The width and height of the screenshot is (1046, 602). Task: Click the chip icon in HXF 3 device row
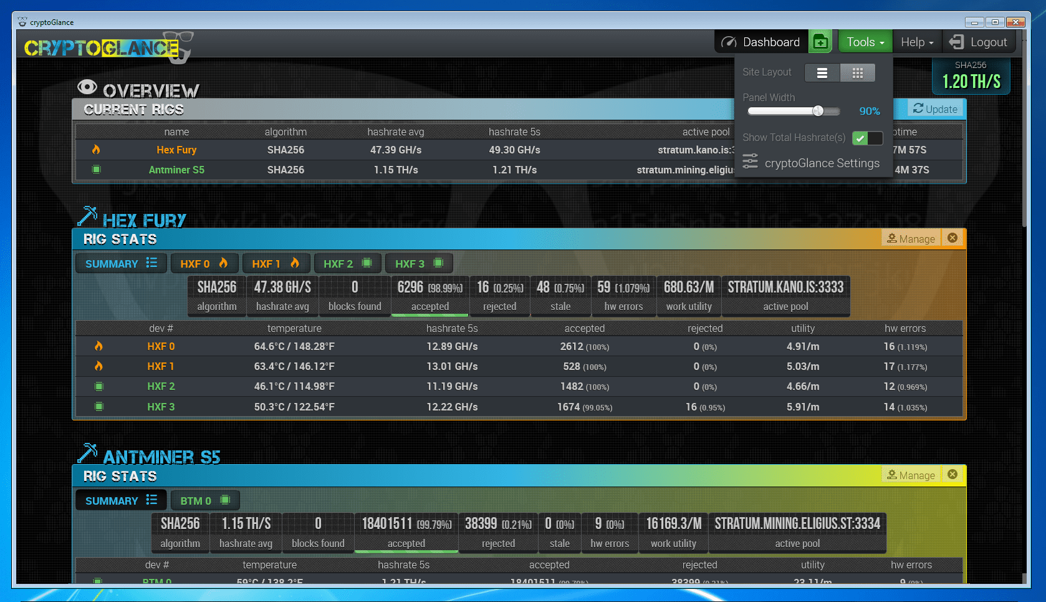point(98,407)
